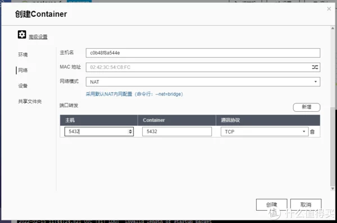
Task: Click the 创建 button
Action: click(x=272, y=204)
